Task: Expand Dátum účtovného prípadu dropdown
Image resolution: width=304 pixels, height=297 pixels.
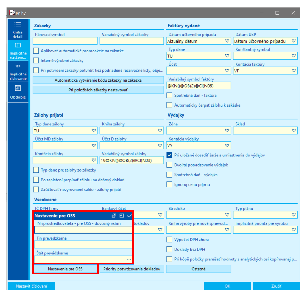Action: (227, 41)
